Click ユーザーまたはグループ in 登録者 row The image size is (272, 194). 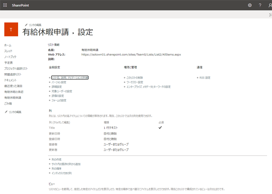(116, 144)
